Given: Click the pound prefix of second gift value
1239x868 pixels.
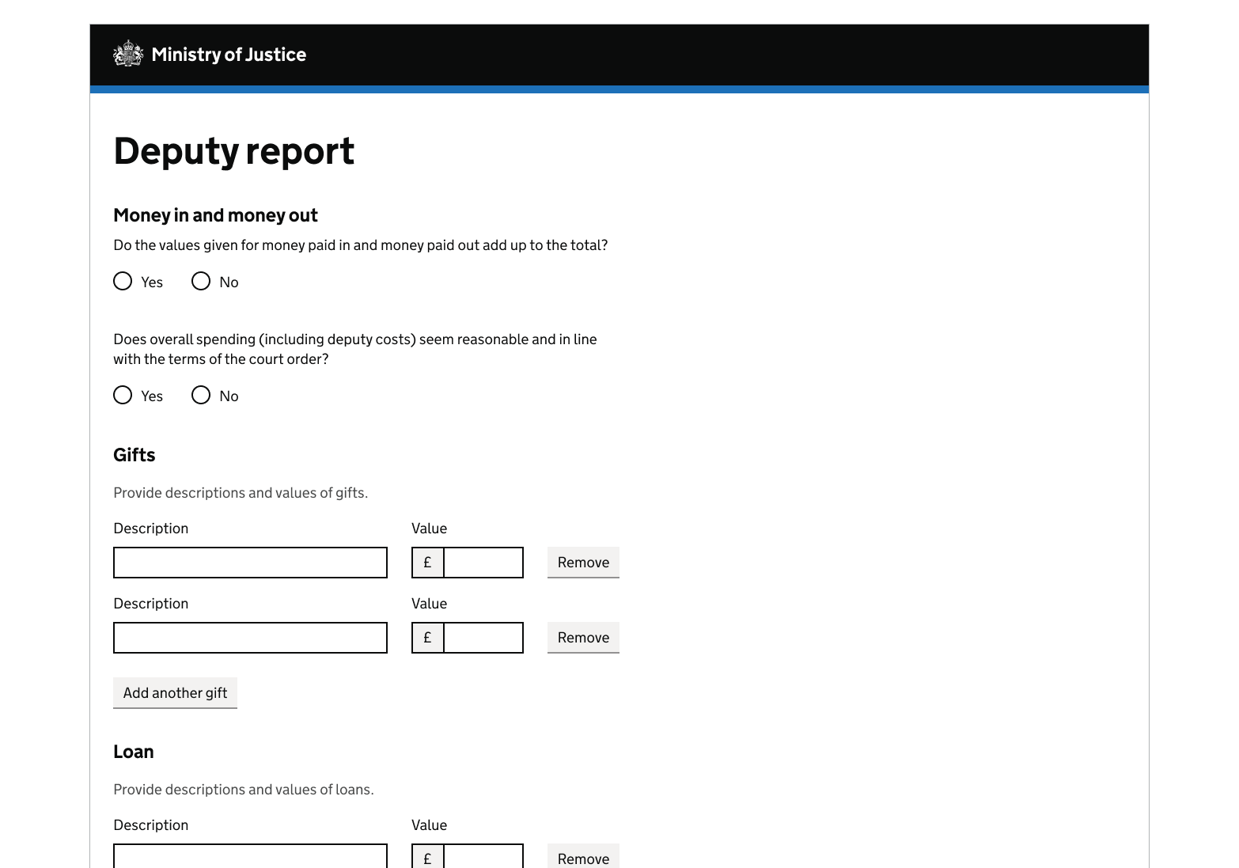Looking at the screenshot, I should coord(428,638).
